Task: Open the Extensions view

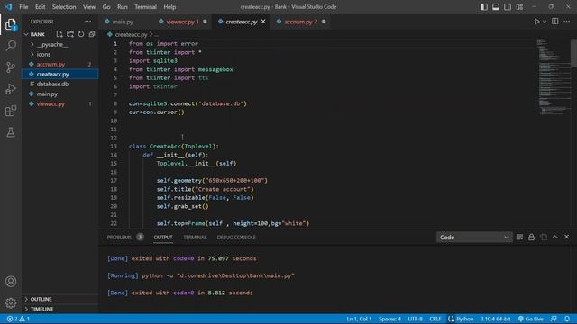Action: point(11,111)
